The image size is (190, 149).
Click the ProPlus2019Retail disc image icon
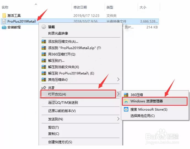(x=4, y=21)
